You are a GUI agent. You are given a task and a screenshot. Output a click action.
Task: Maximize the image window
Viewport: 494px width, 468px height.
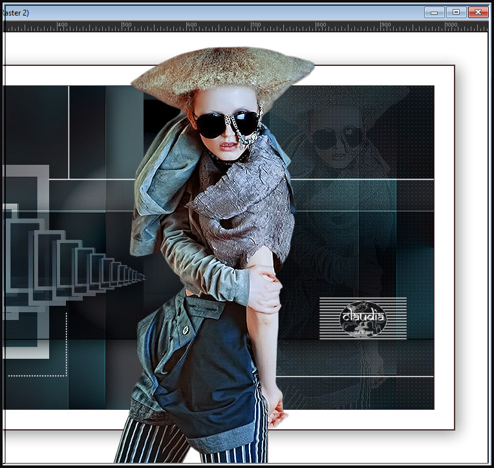[x=456, y=12]
